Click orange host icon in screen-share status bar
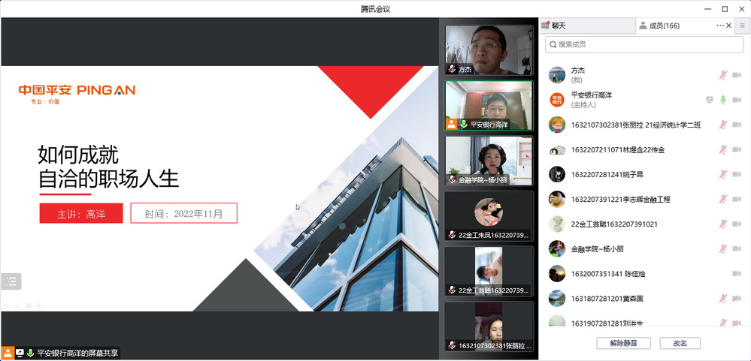 8,353
